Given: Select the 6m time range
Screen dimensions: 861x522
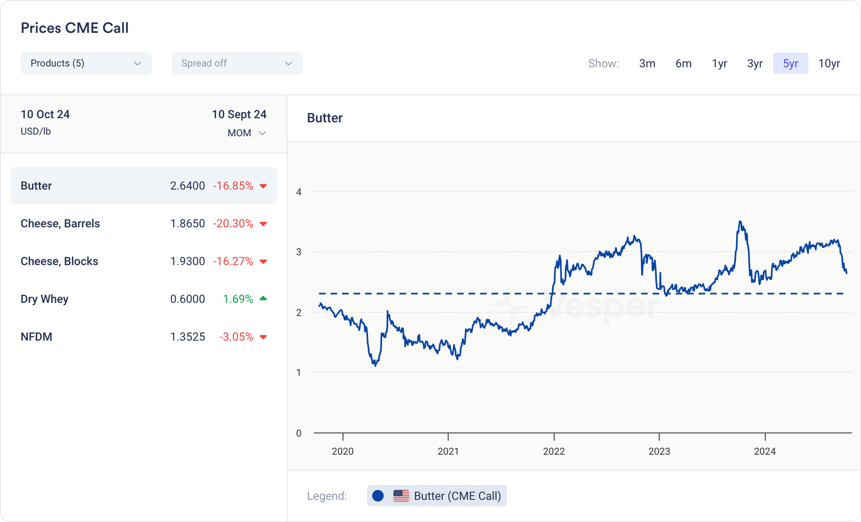Looking at the screenshot, I should click(683, 63).
